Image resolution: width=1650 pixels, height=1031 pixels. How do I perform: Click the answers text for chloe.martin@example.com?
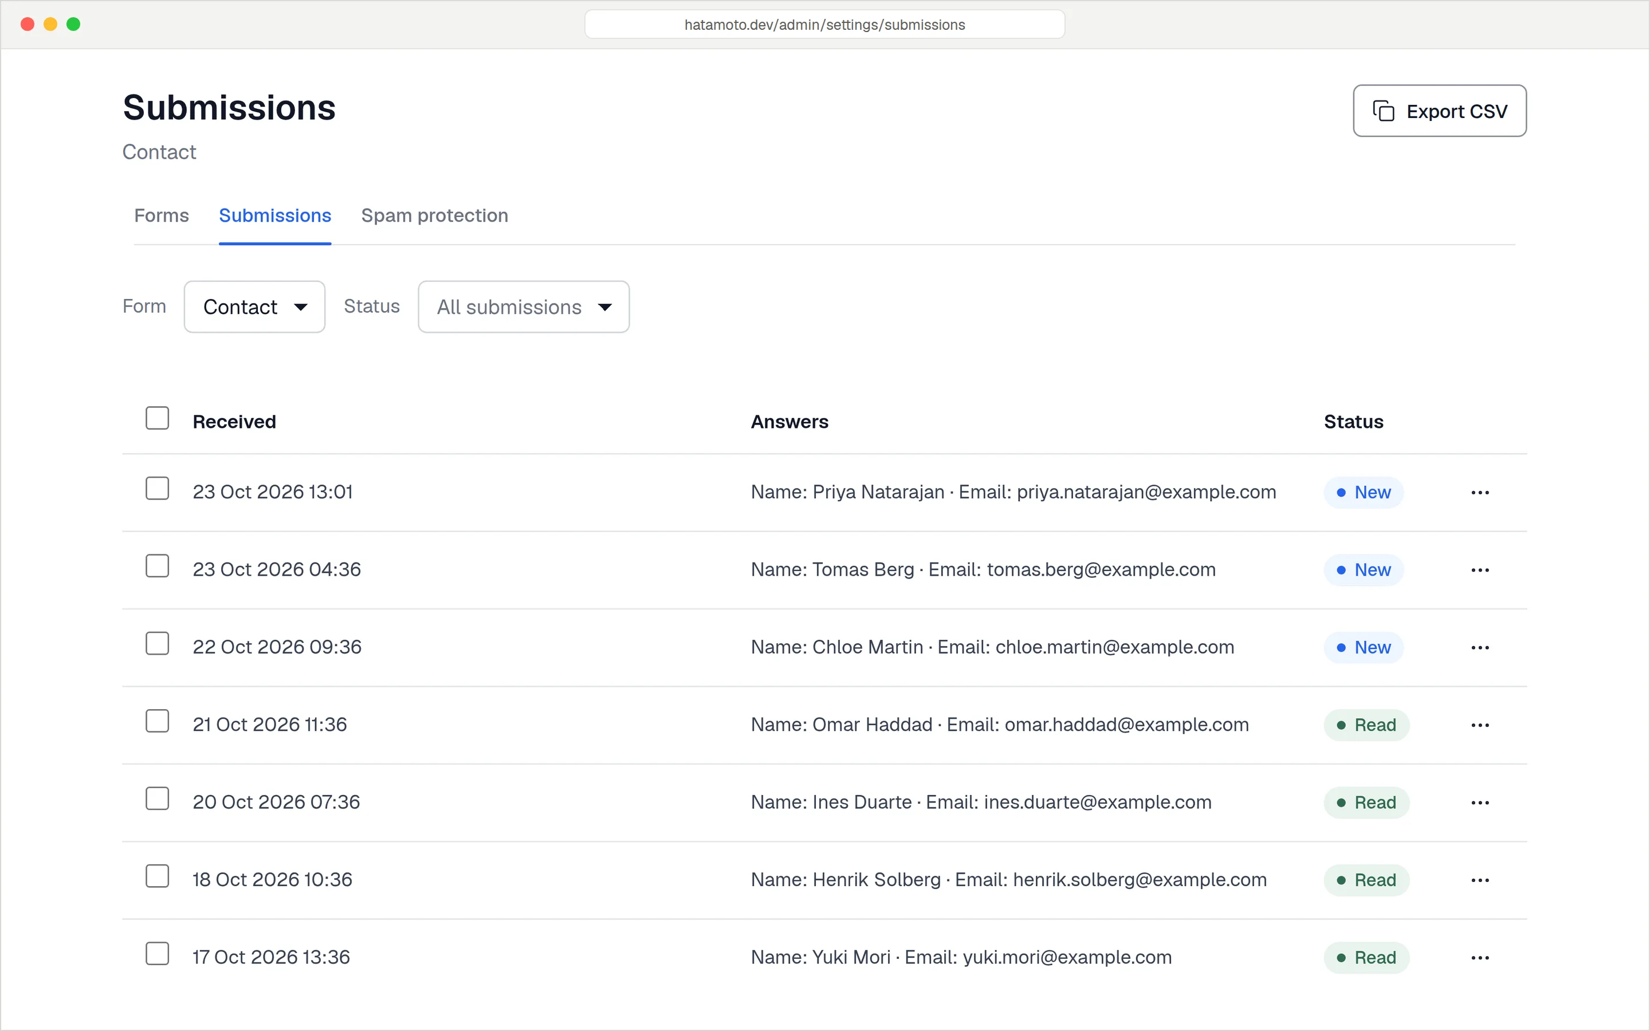tap(993, 647)
